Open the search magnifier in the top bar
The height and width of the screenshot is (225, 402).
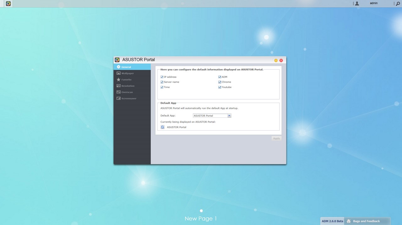pos(398,3)
